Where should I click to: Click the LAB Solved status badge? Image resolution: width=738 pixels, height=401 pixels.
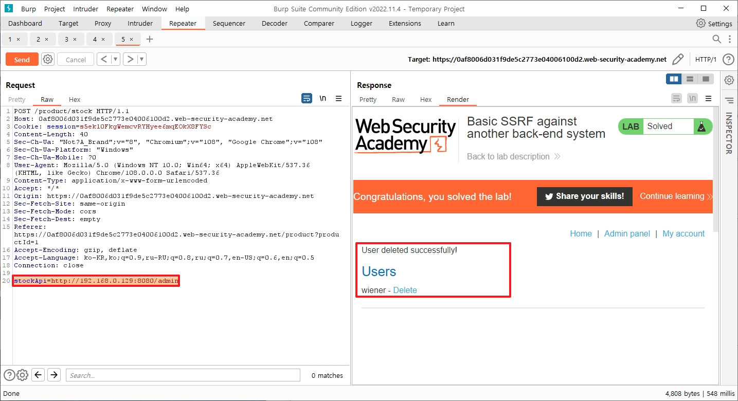click(x=665, y=126)
